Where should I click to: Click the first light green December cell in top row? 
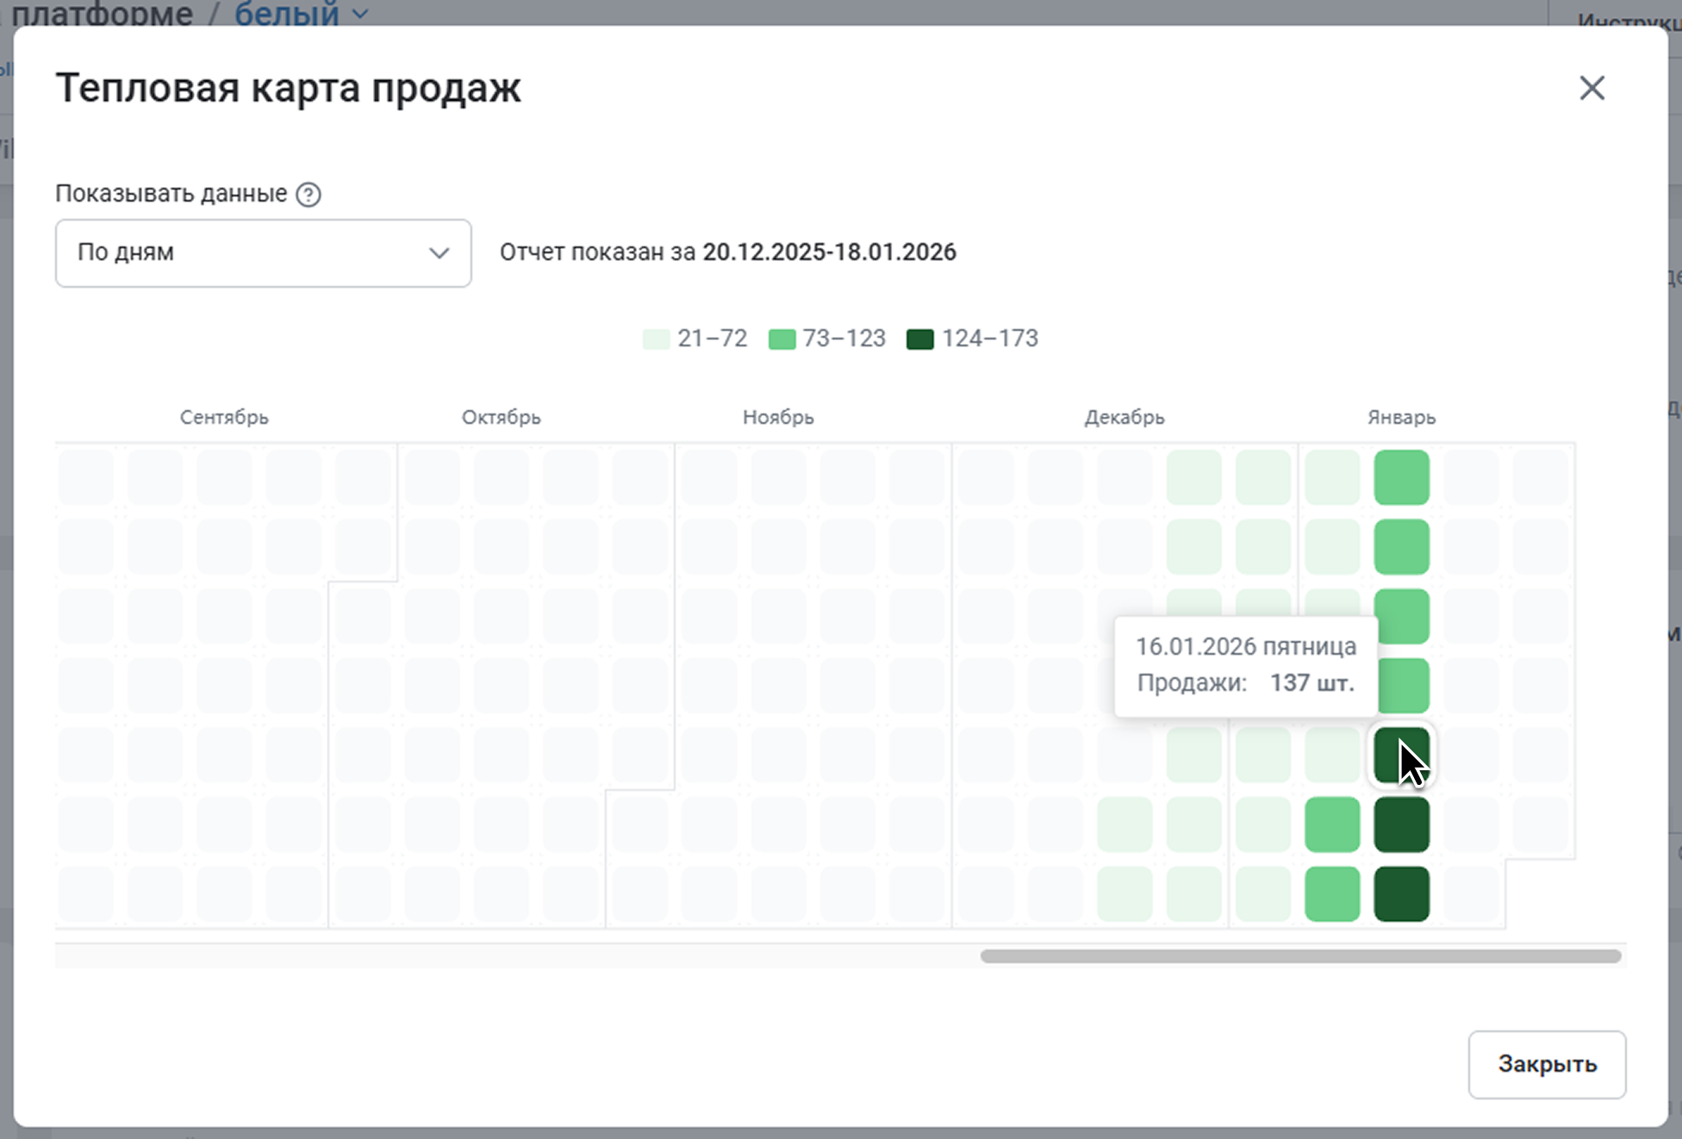[x=1193, y=477]
